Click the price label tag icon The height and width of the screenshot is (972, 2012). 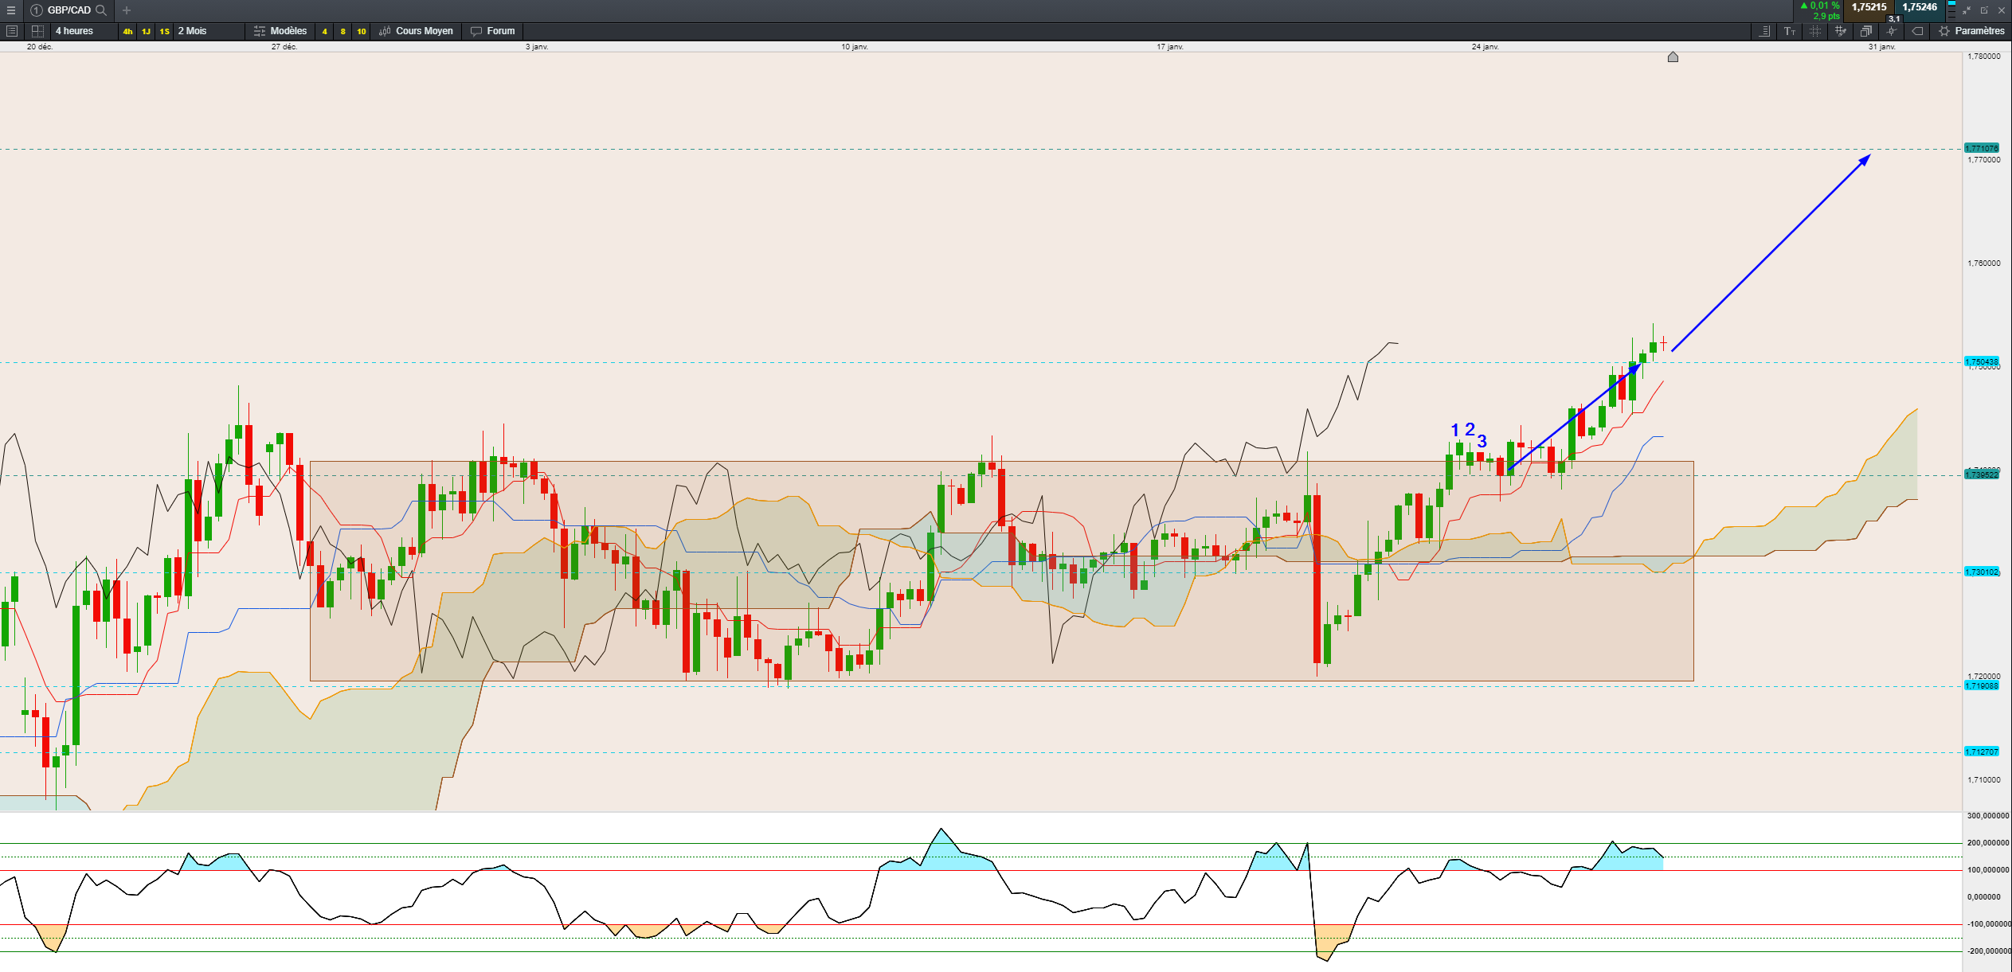tap(1918, 31)
